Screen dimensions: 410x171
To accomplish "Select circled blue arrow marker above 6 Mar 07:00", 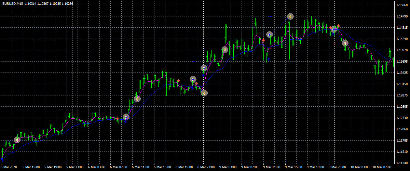I will [126, 117].
